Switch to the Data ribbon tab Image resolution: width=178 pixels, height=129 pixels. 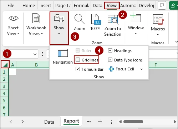point(97,5)
